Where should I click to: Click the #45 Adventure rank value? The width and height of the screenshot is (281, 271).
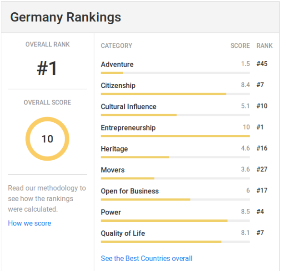tap(262, 64)
